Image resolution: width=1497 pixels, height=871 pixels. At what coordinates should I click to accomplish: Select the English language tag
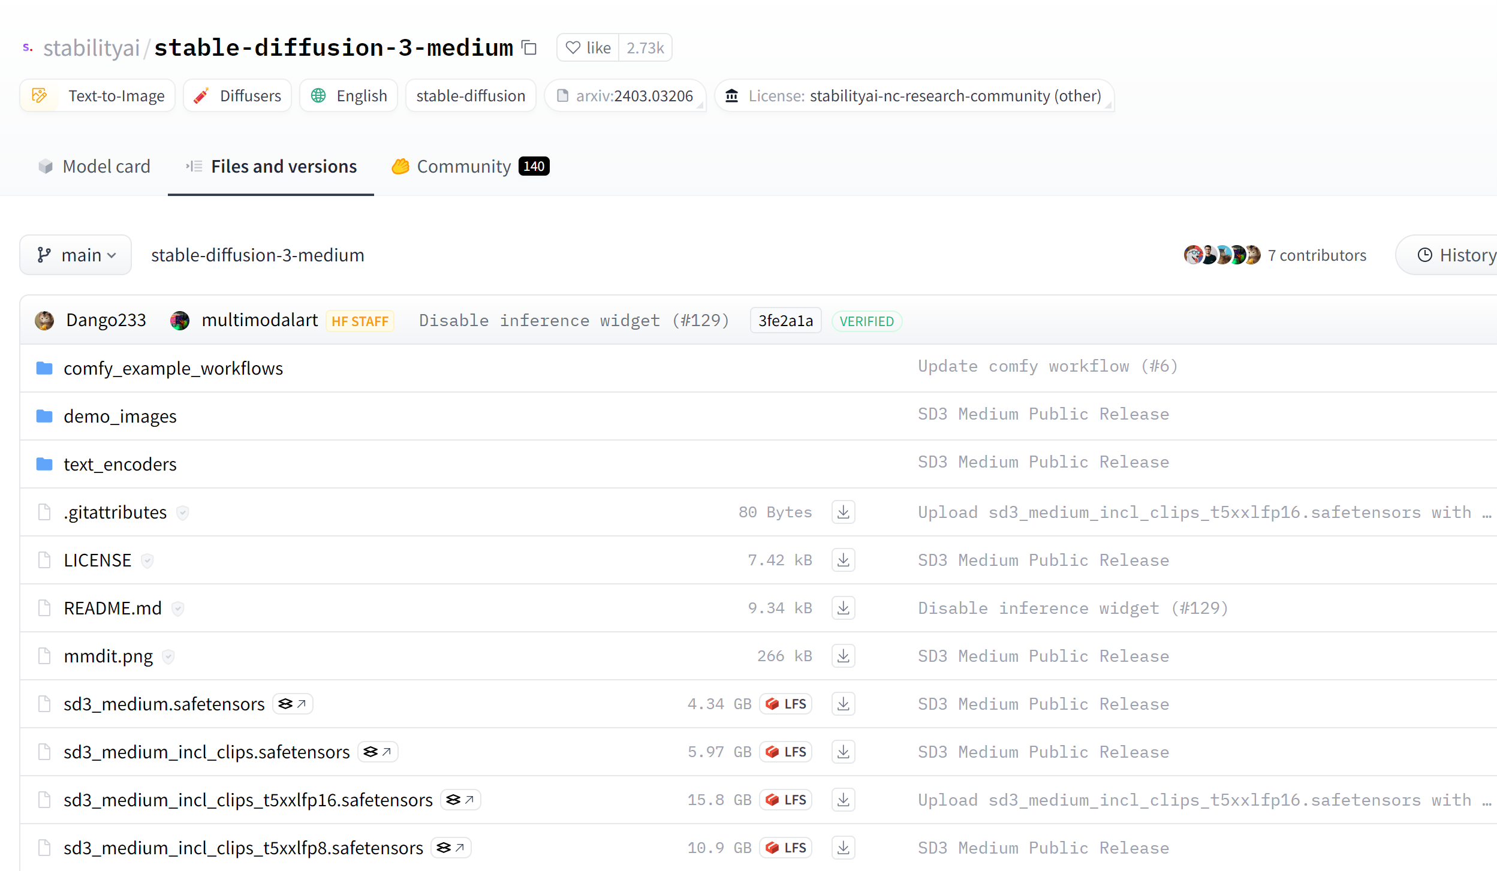[349, 96]
